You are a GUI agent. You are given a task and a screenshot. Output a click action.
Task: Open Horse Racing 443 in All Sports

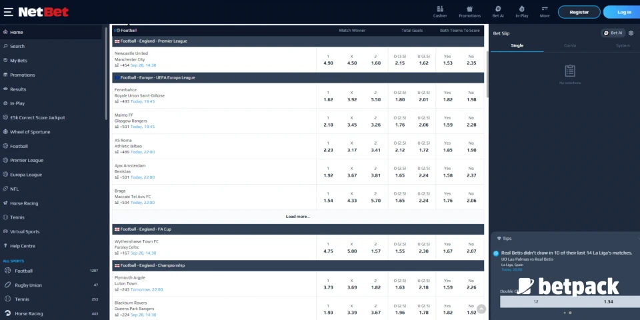51,313
